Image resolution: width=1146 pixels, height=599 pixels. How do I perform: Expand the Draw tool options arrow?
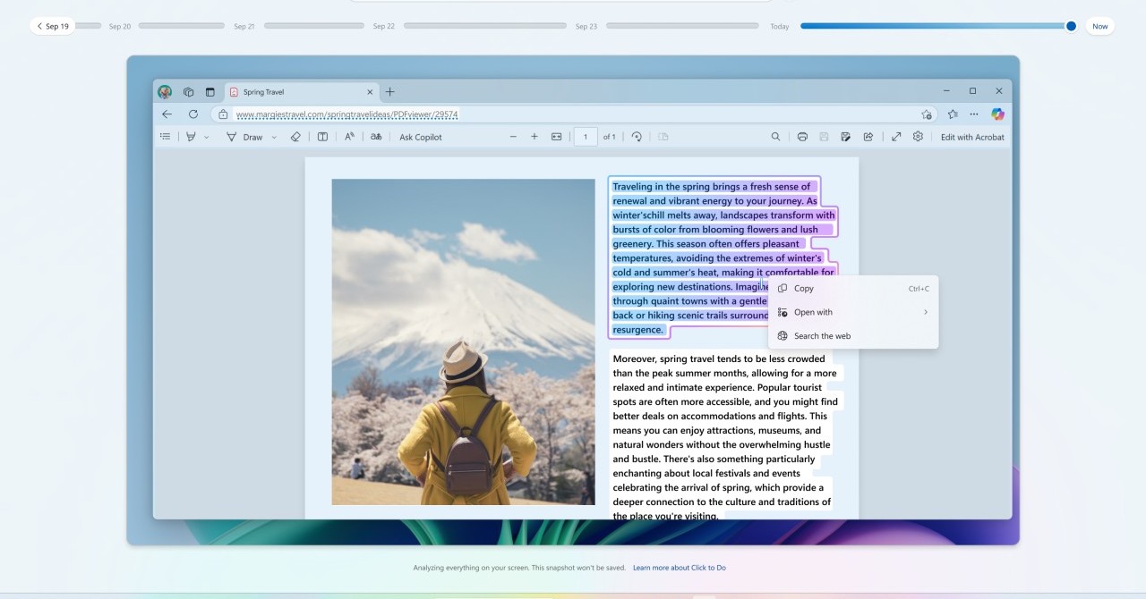(x=273, y=138)
